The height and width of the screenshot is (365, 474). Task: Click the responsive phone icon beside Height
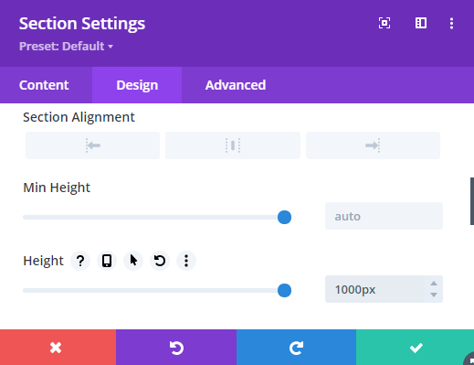(x=107, y=261)
